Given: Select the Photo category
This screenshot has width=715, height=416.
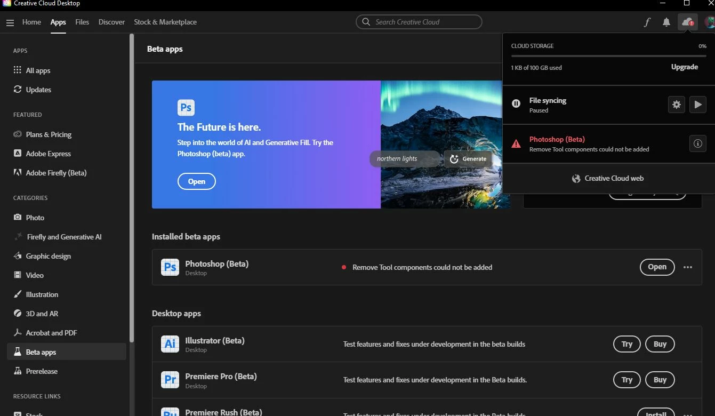Looking at the screenshot, I should point(35,218).
